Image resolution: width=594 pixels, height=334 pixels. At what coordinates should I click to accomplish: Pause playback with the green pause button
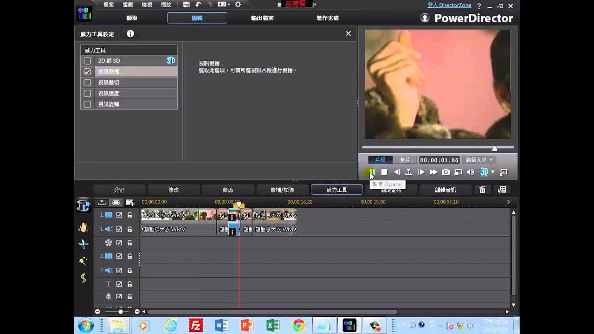point(372,172)
